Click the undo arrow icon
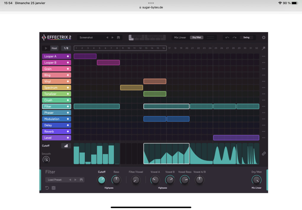The image size is (302, 210). click(x=227, y=38)
